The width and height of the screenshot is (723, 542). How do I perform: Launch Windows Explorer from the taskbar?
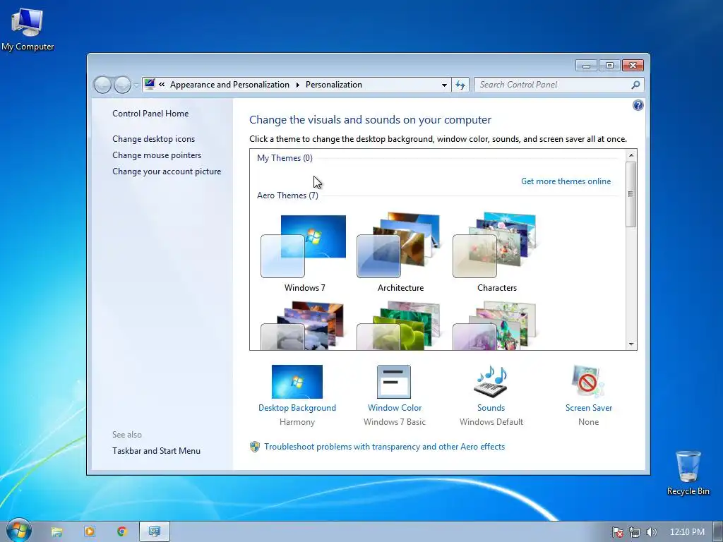coord(56,532)
